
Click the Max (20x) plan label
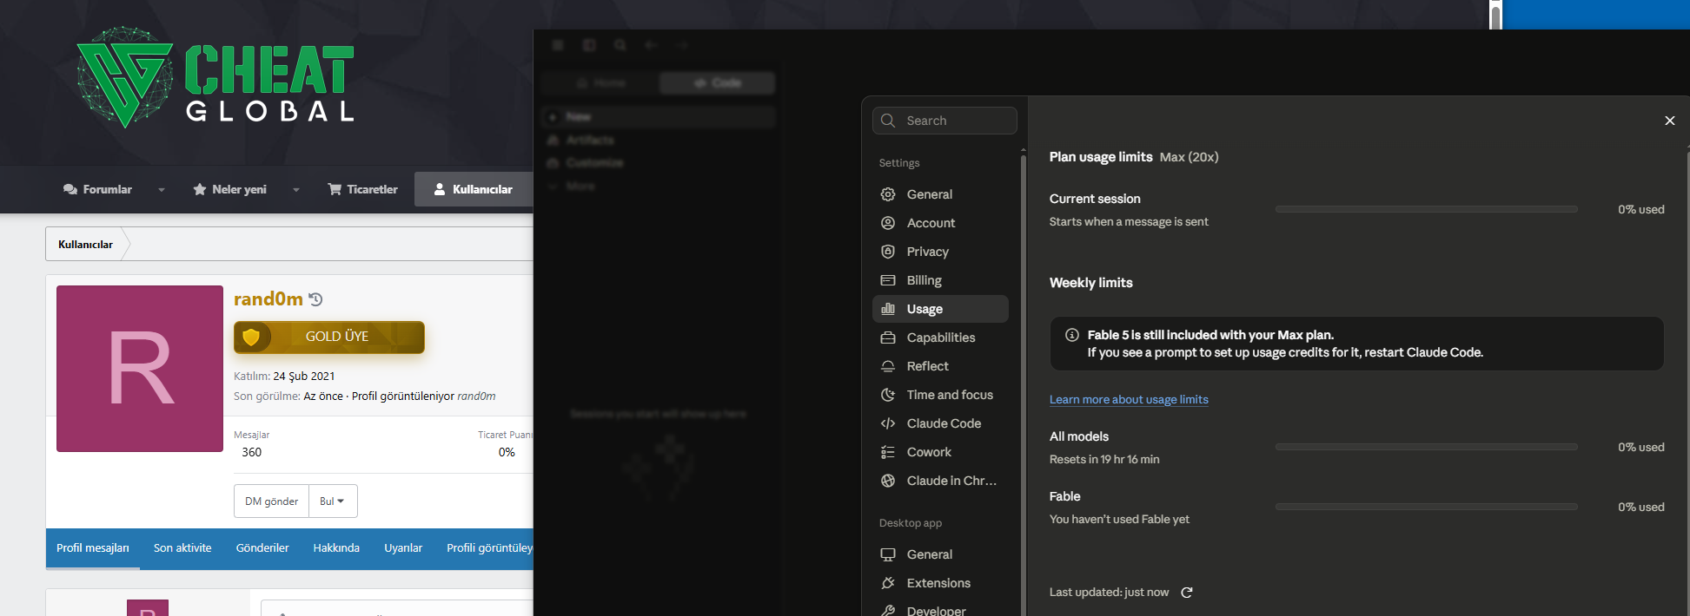coord(1189,157)
